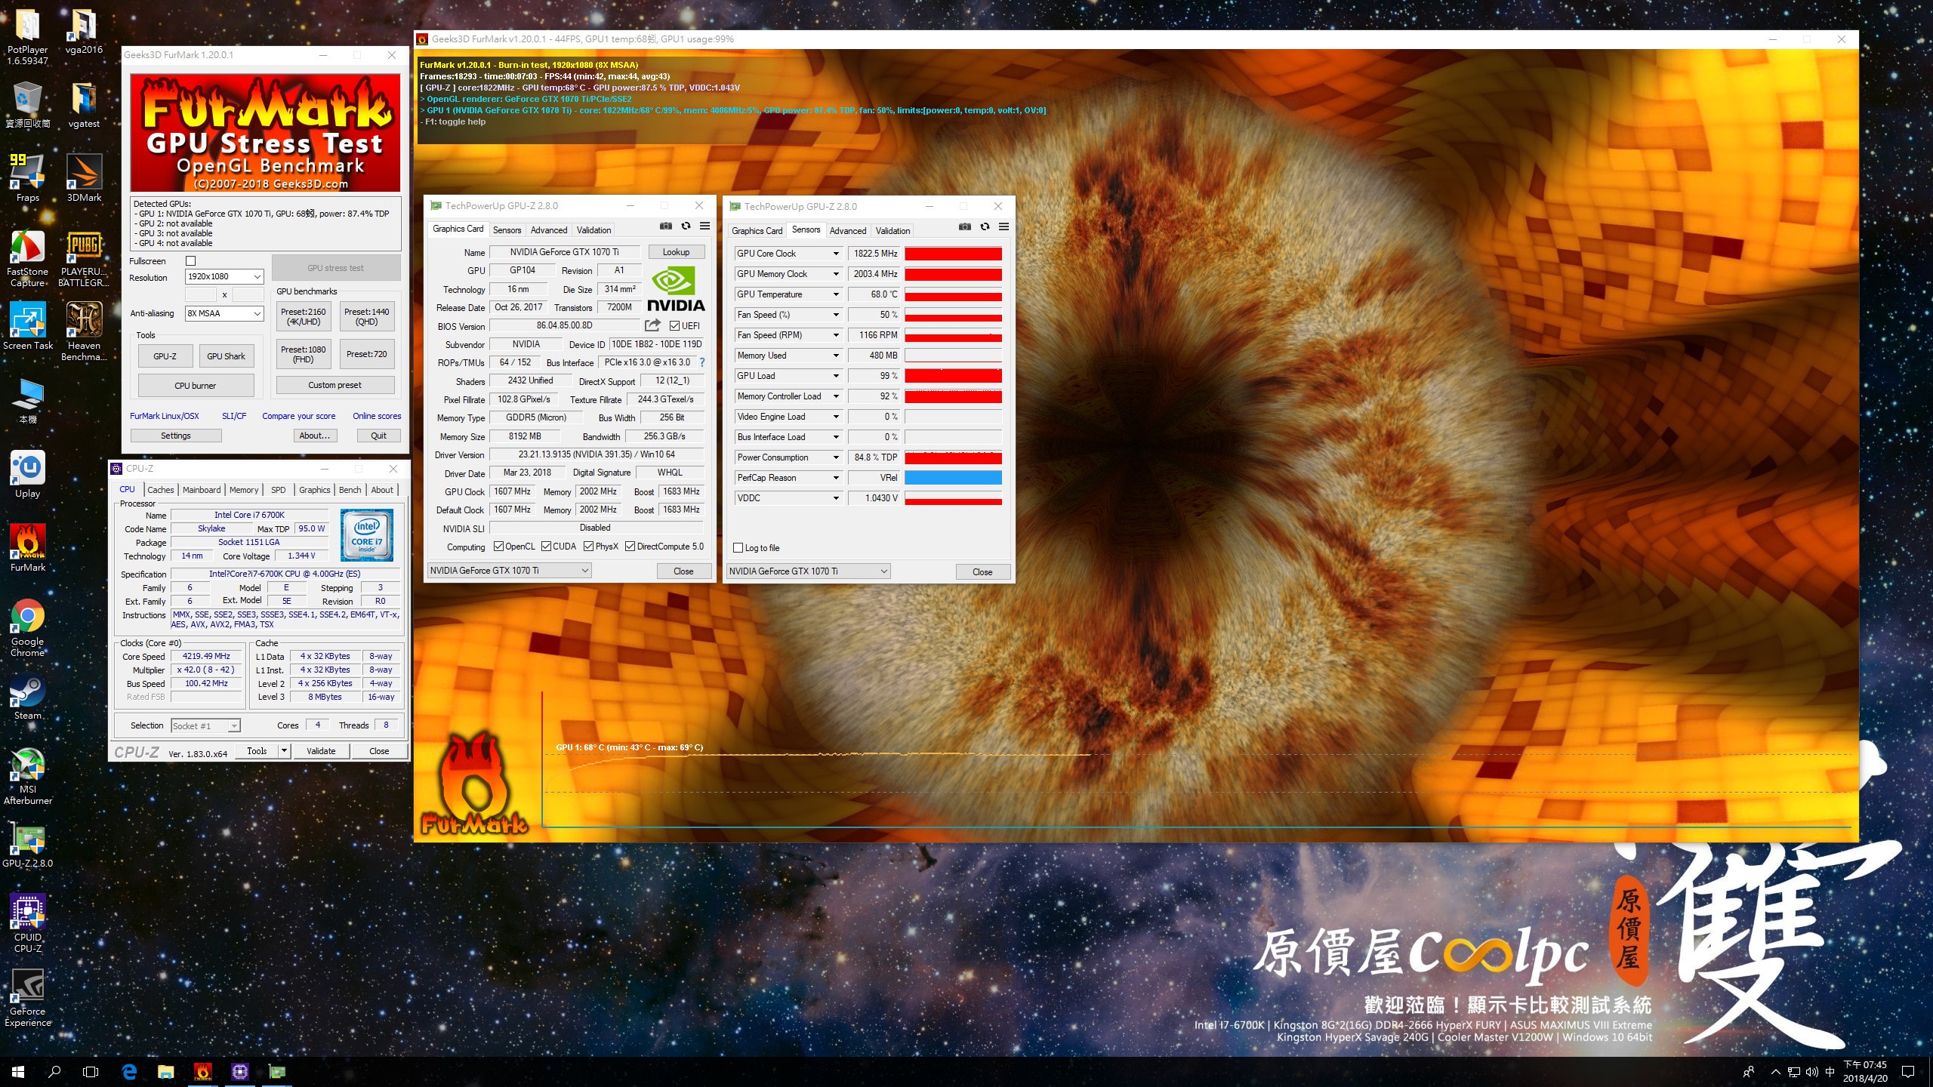Screen dimensions: 1933x1087
Task: Enable Log to file checkbox
Action: tap(738, 548)
